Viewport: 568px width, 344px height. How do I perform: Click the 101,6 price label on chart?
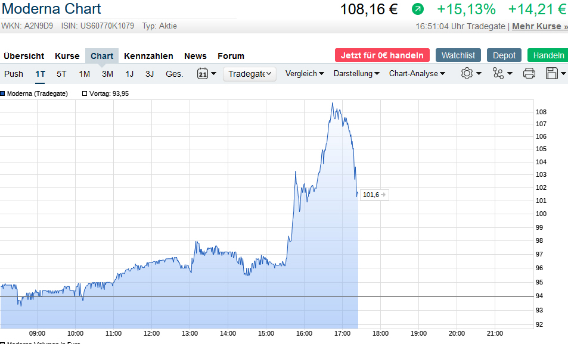374,195
